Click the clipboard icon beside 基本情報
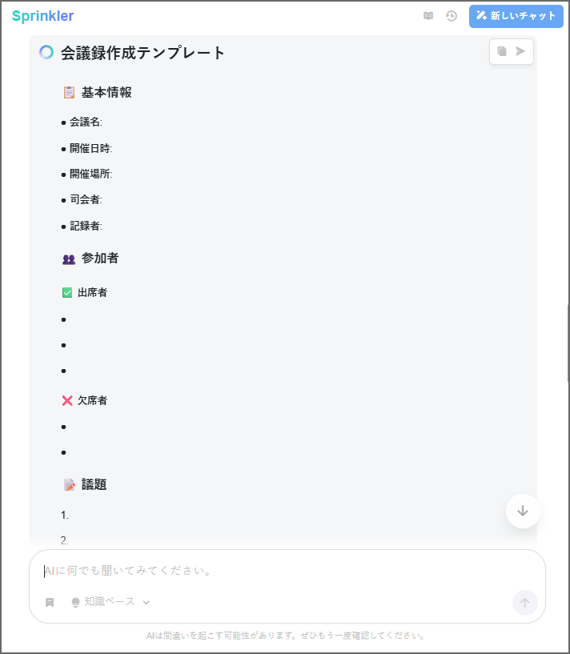This screenshot has width=570, height=654. (x=69, y=92)
